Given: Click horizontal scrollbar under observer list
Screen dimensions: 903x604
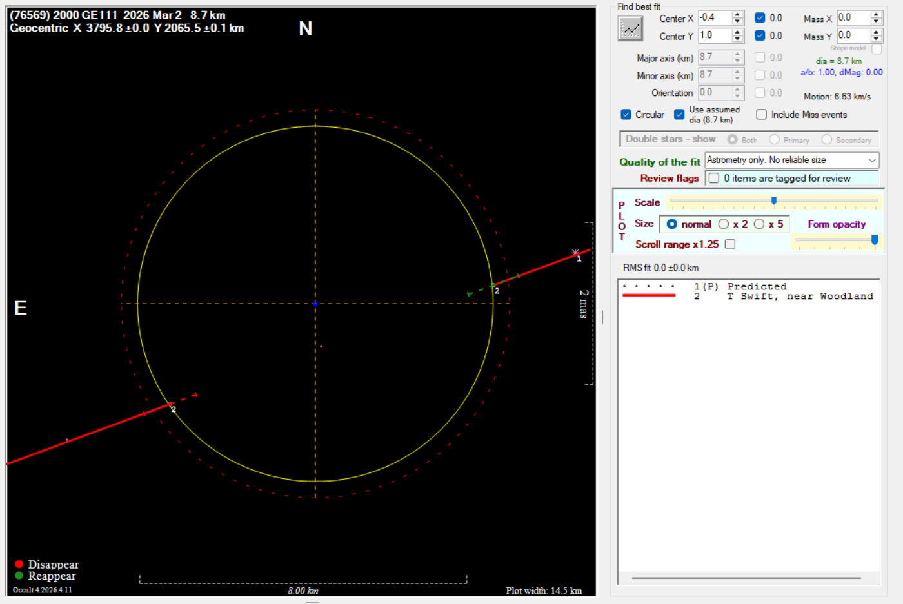Looking at the screenshot, I should [x=746, y=578].
